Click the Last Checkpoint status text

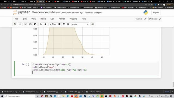click(70, 13)
